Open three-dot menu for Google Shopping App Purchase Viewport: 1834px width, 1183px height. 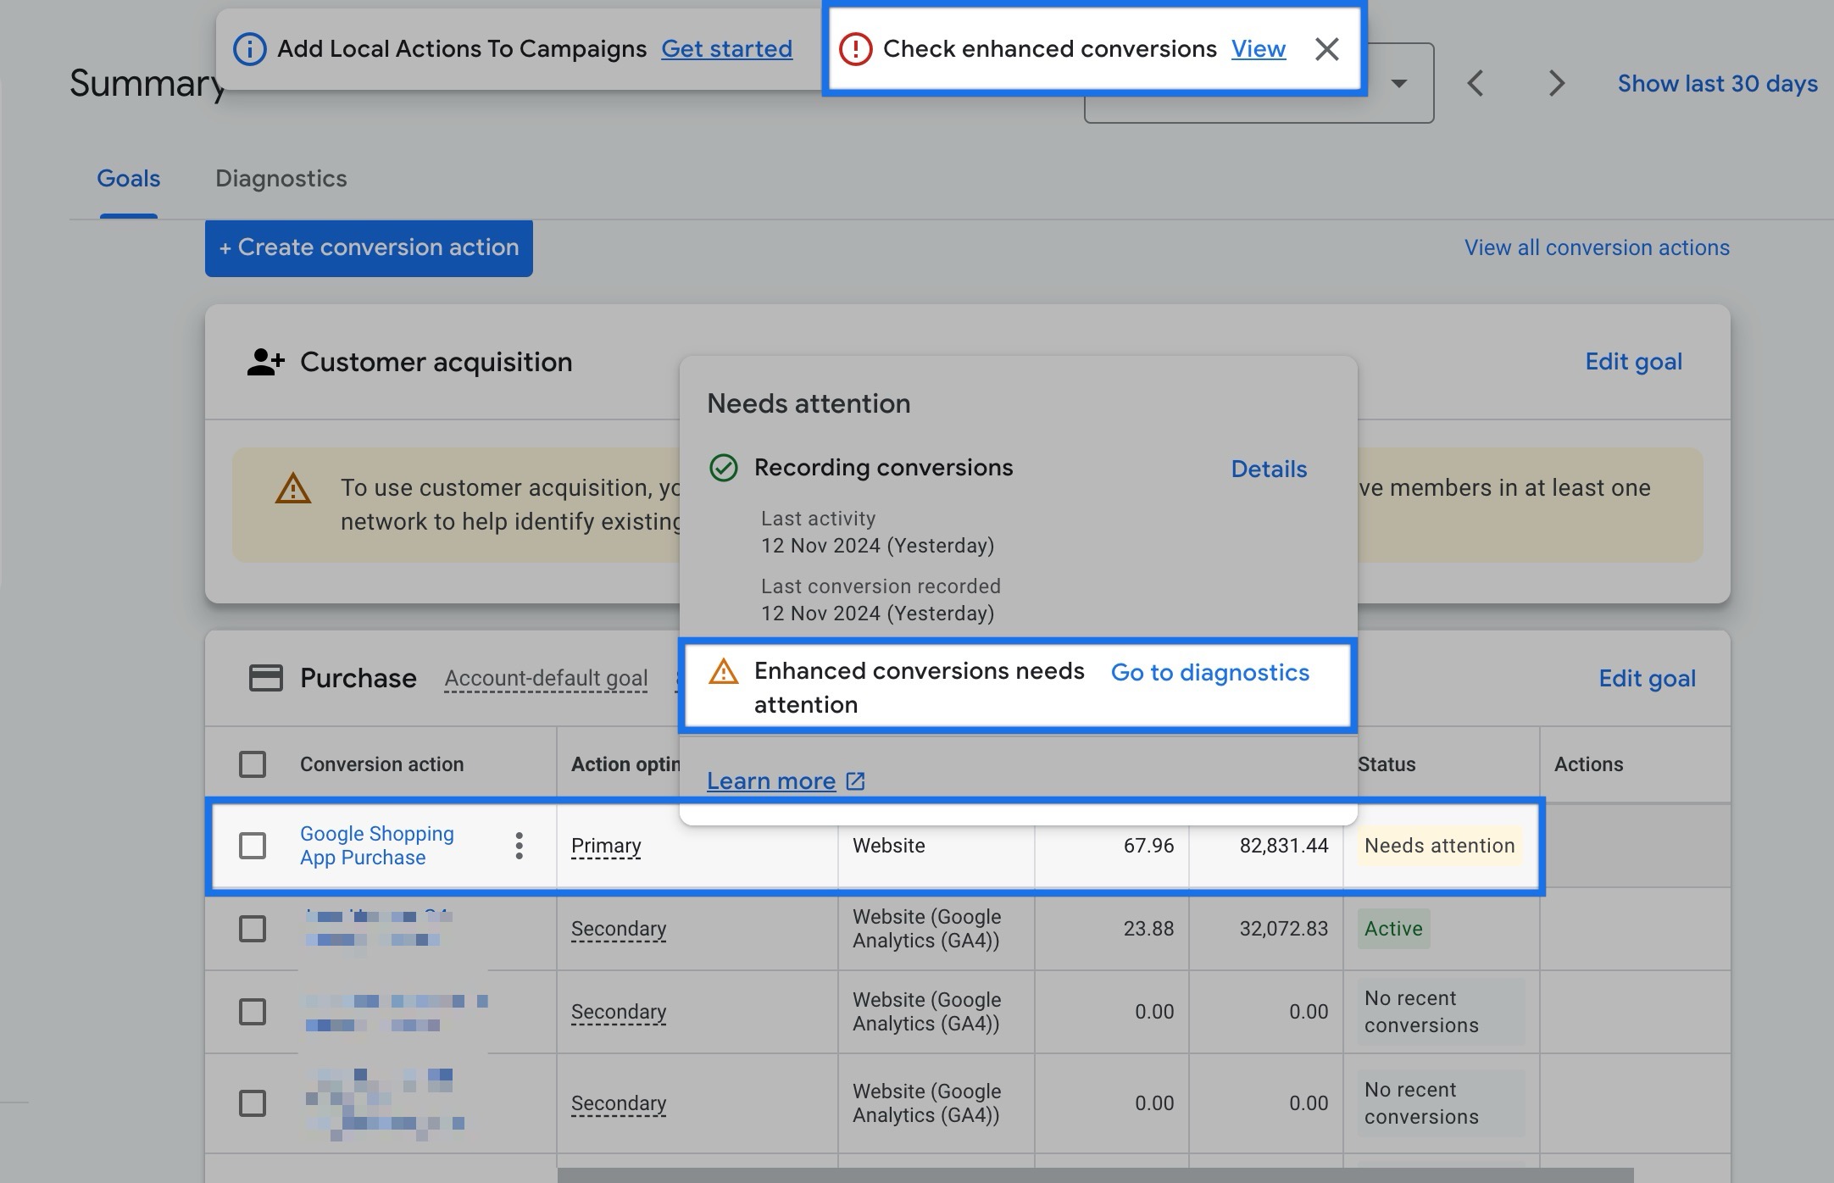tap(519, 846)
